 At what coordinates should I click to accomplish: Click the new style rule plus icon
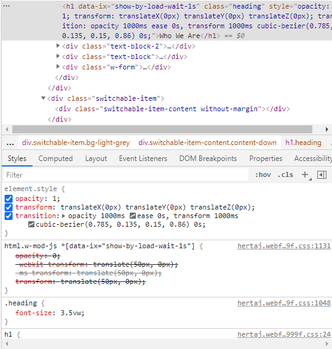(305, 174)
